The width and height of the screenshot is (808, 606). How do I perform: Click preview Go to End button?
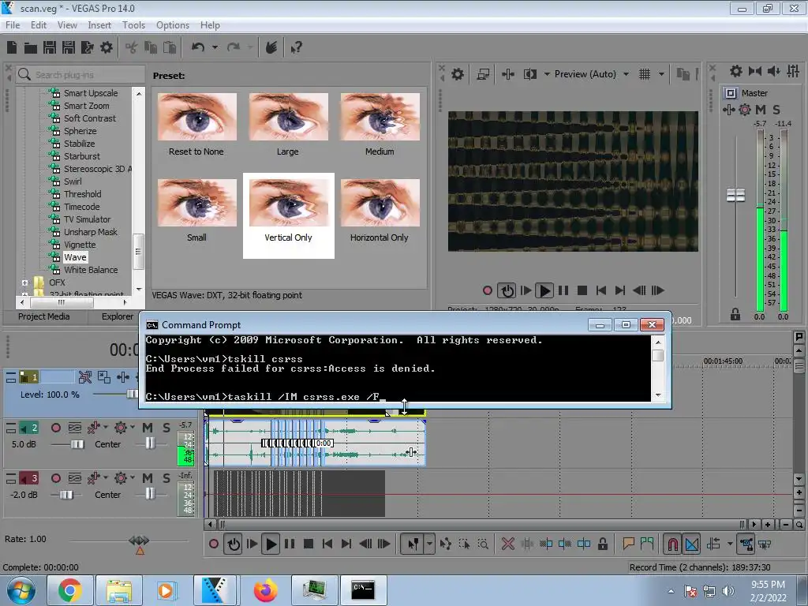click(620, 290)
